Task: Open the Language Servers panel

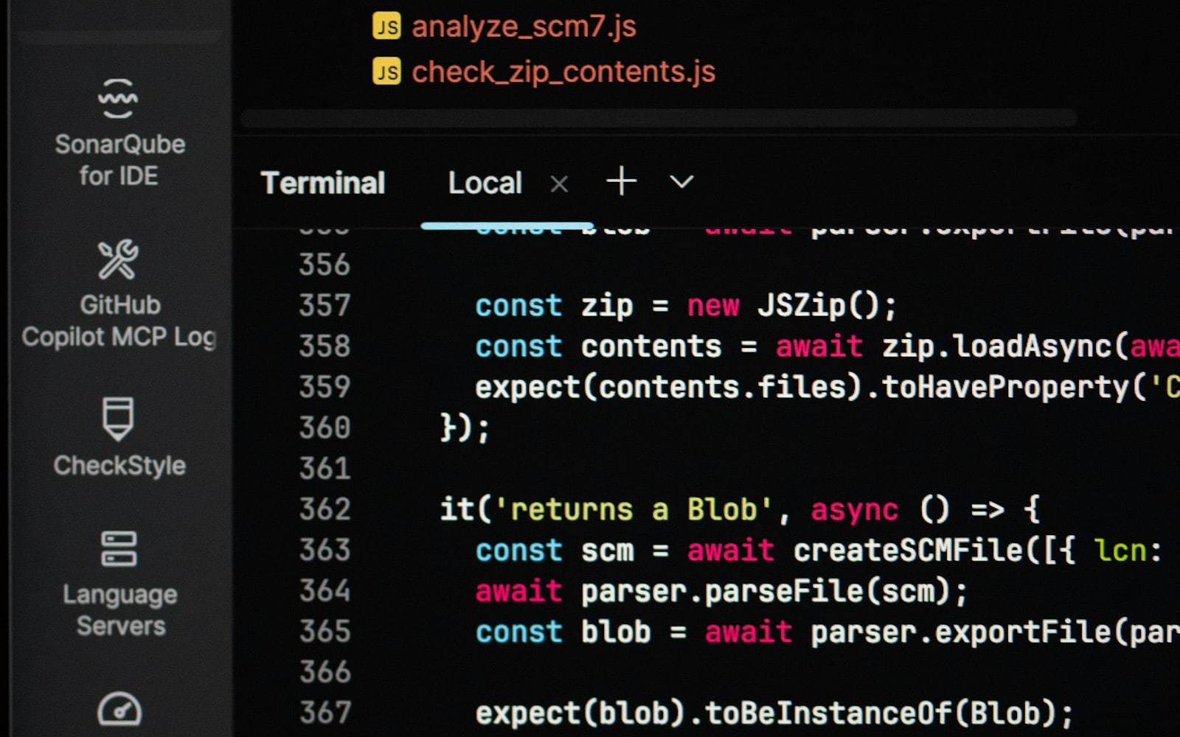Action: 119,584
